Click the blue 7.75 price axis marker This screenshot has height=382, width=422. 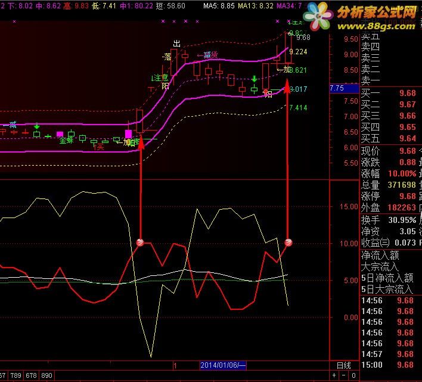[345, 88]
